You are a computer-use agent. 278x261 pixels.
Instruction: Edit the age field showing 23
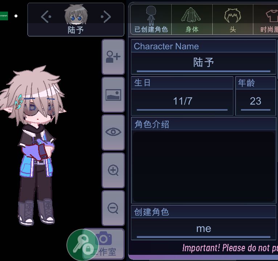[x=255, y=101]
